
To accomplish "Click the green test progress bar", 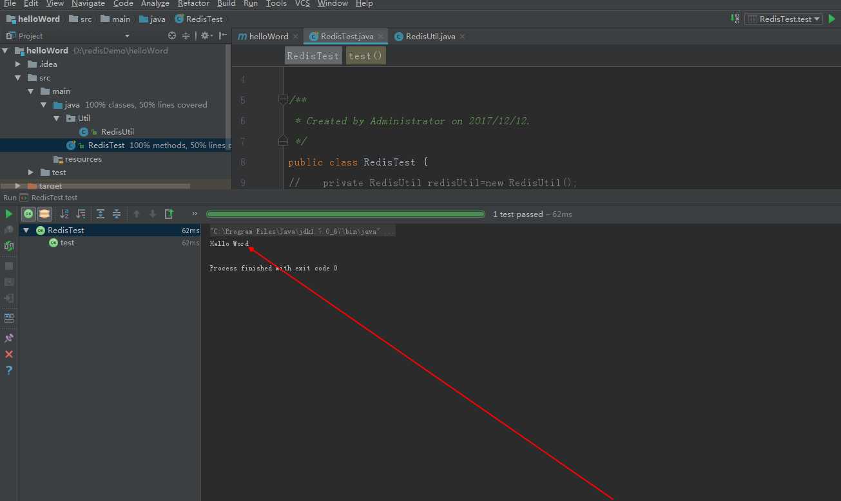I will (345, 214).
